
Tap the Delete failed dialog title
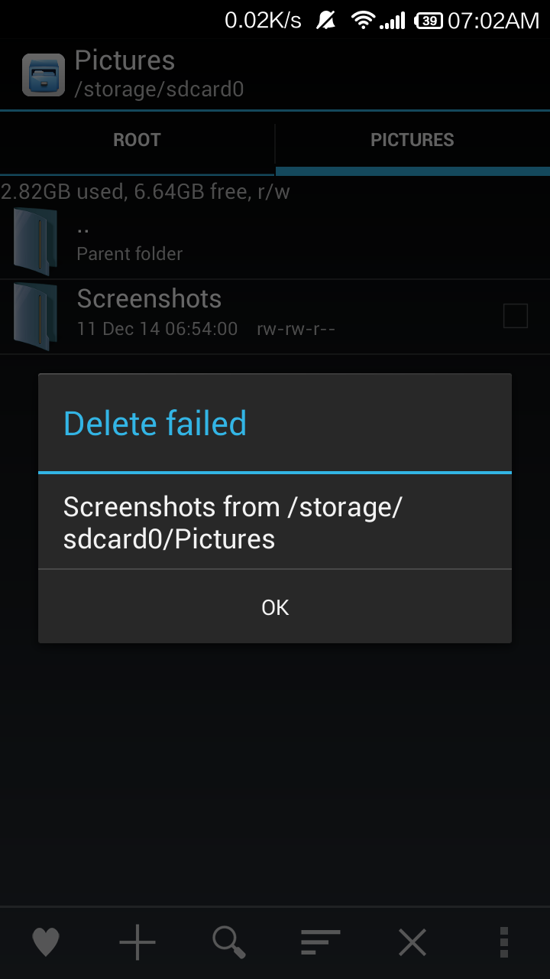155,423
